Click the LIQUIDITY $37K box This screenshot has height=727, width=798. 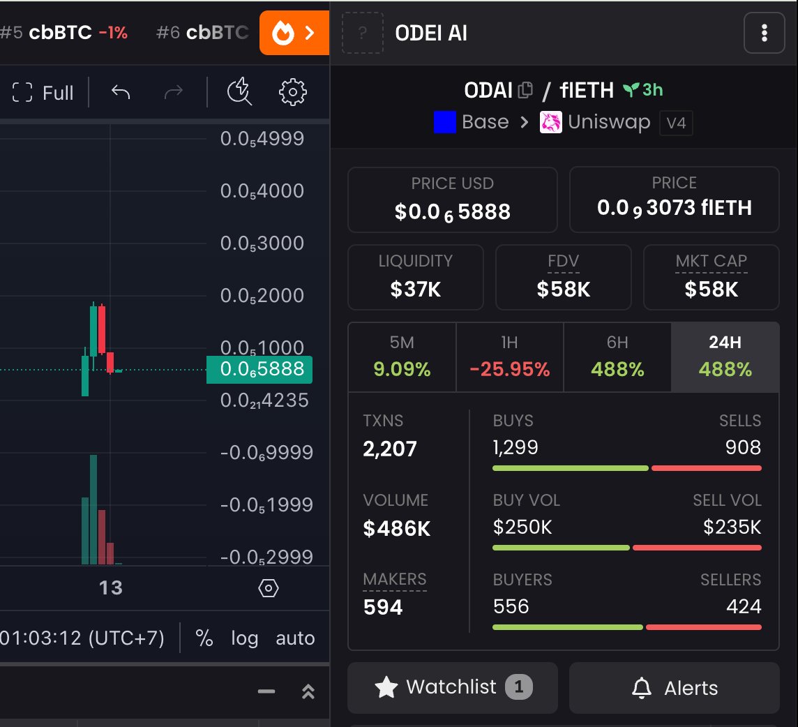point(415,277)
